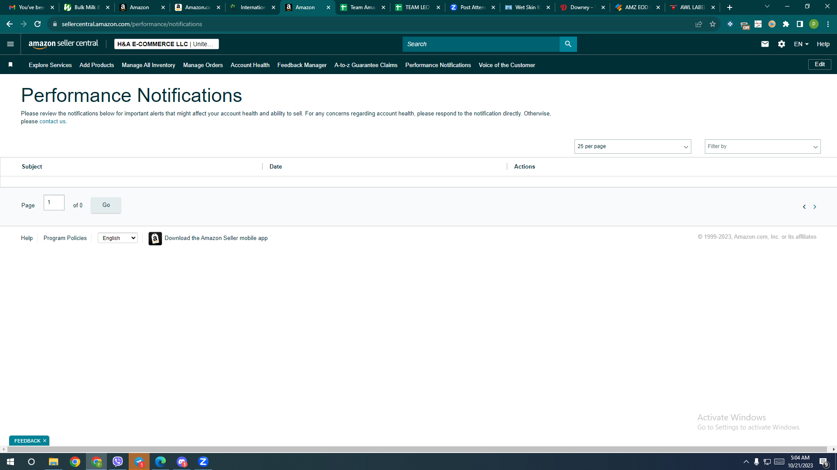Open Feedback Manager

pos(302,65)
